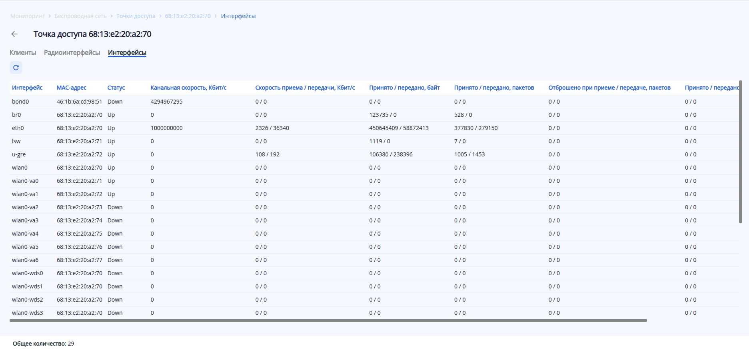Open the Клиенты tab
The width and height of the screenshot is (749, 352).
[23, 52]
